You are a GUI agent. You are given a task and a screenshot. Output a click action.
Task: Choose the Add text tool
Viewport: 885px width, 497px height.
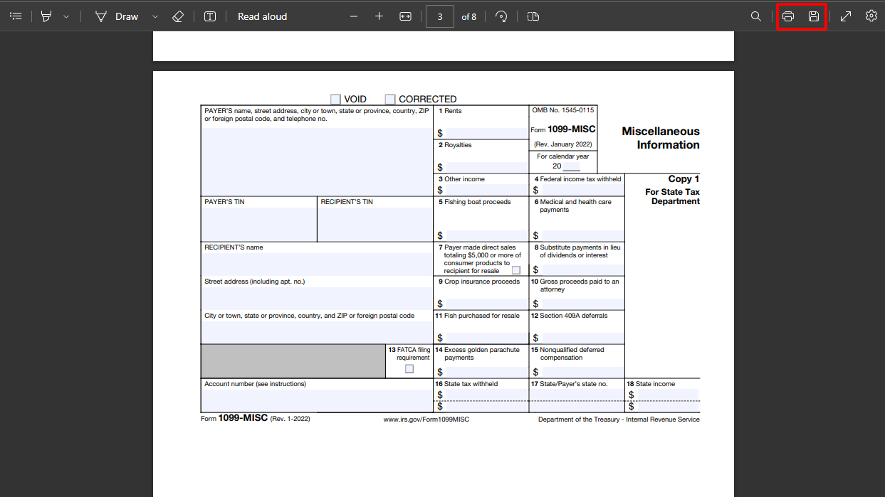[x=210, y=16]
